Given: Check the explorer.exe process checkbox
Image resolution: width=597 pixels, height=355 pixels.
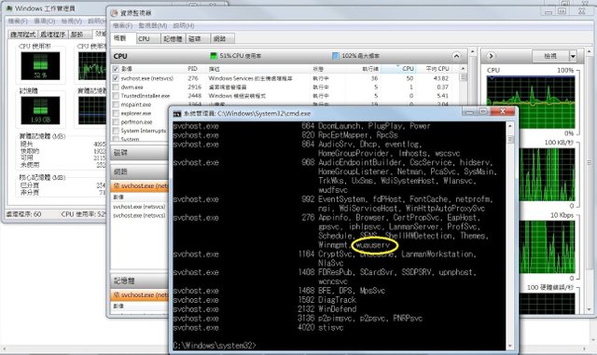Looking at the screenshot, I should [116, 114].
